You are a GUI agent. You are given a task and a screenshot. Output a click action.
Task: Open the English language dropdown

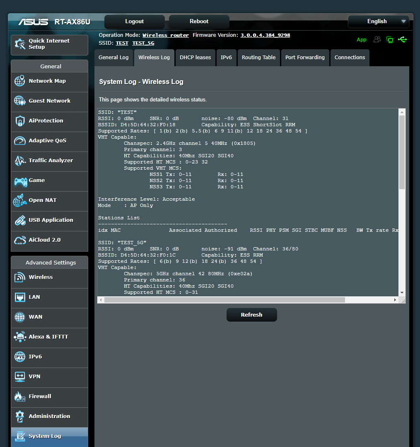point(378,21)
